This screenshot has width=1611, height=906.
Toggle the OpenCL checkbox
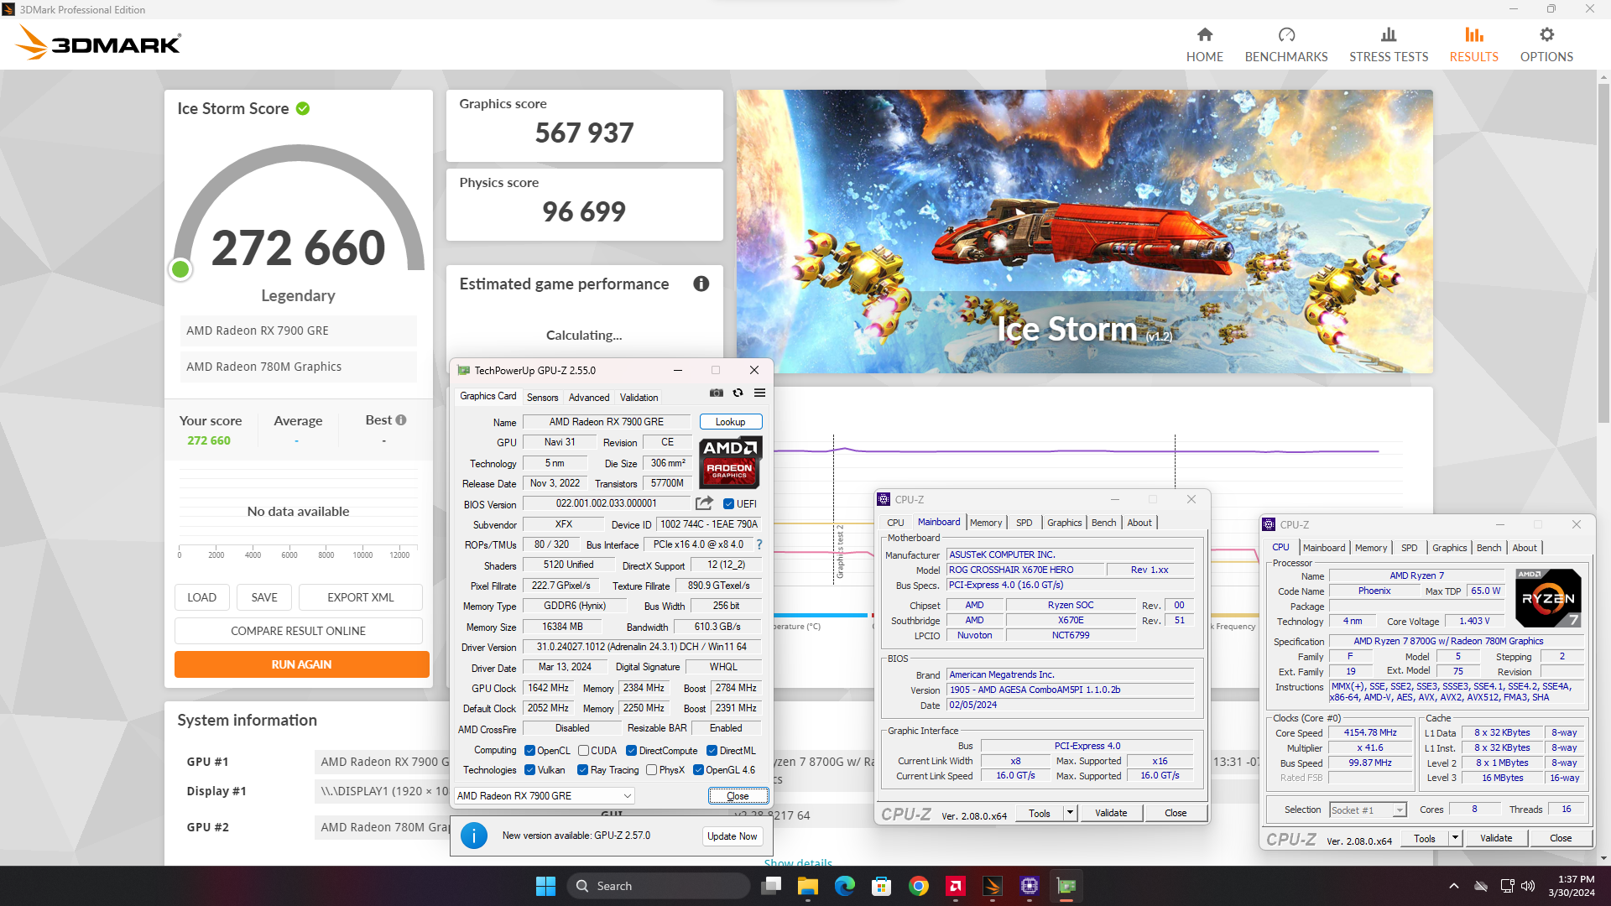529,751
